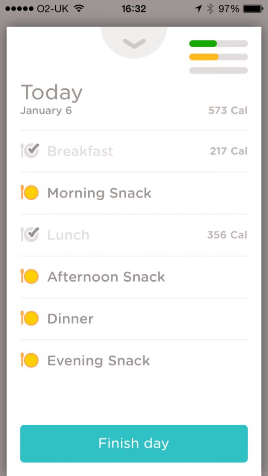Screen dimensions: 268x476
Task: Select the Dinner meal row
Action: point(134,319)
